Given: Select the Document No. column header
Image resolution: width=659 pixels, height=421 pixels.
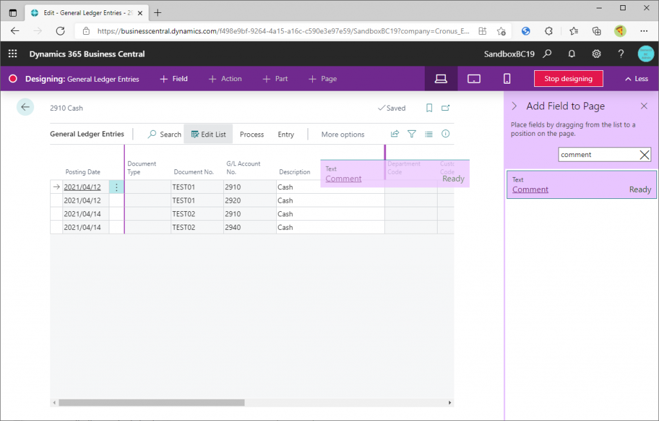Looking at the screenshot, I should point(194,172).
